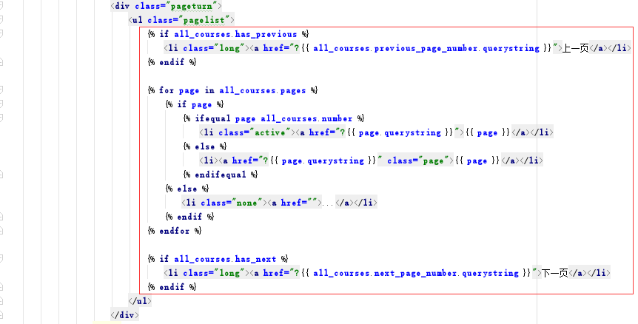Click the 下一页 link text

pyautogui.click(x=555, y=273)
